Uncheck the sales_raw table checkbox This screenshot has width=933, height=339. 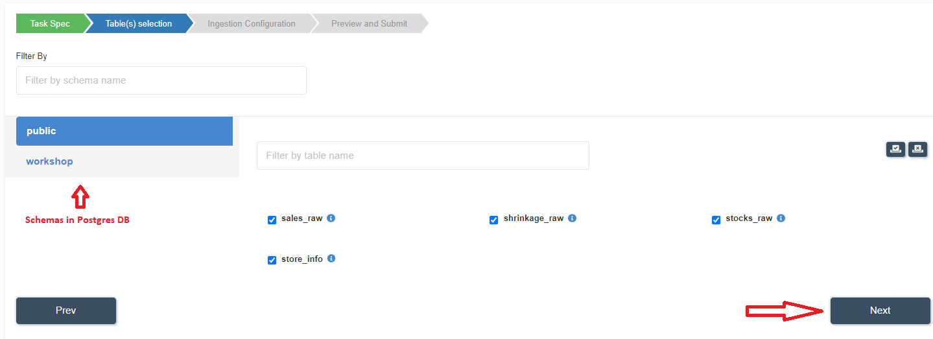tap(272, 220)
